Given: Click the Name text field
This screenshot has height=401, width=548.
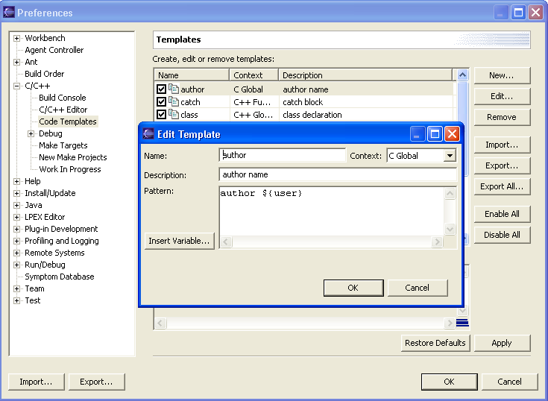Looking at the screenshot, I should point(283,155).
